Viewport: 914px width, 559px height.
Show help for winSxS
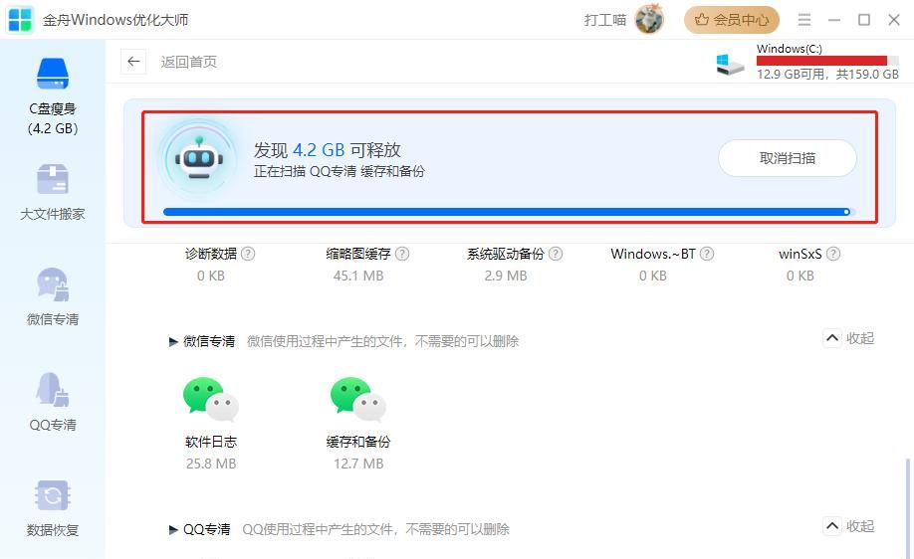833,254
